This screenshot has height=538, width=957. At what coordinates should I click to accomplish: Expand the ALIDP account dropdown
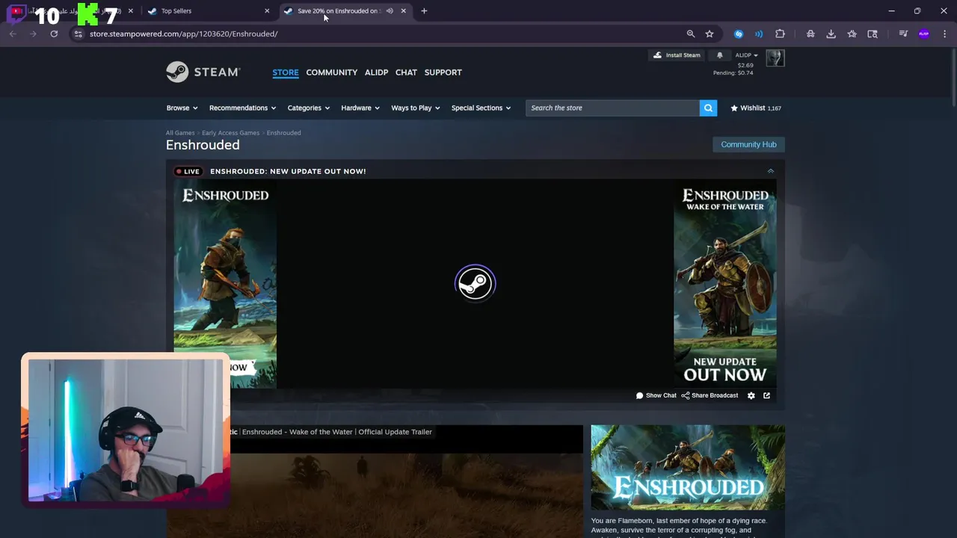(x=746, y=55)
